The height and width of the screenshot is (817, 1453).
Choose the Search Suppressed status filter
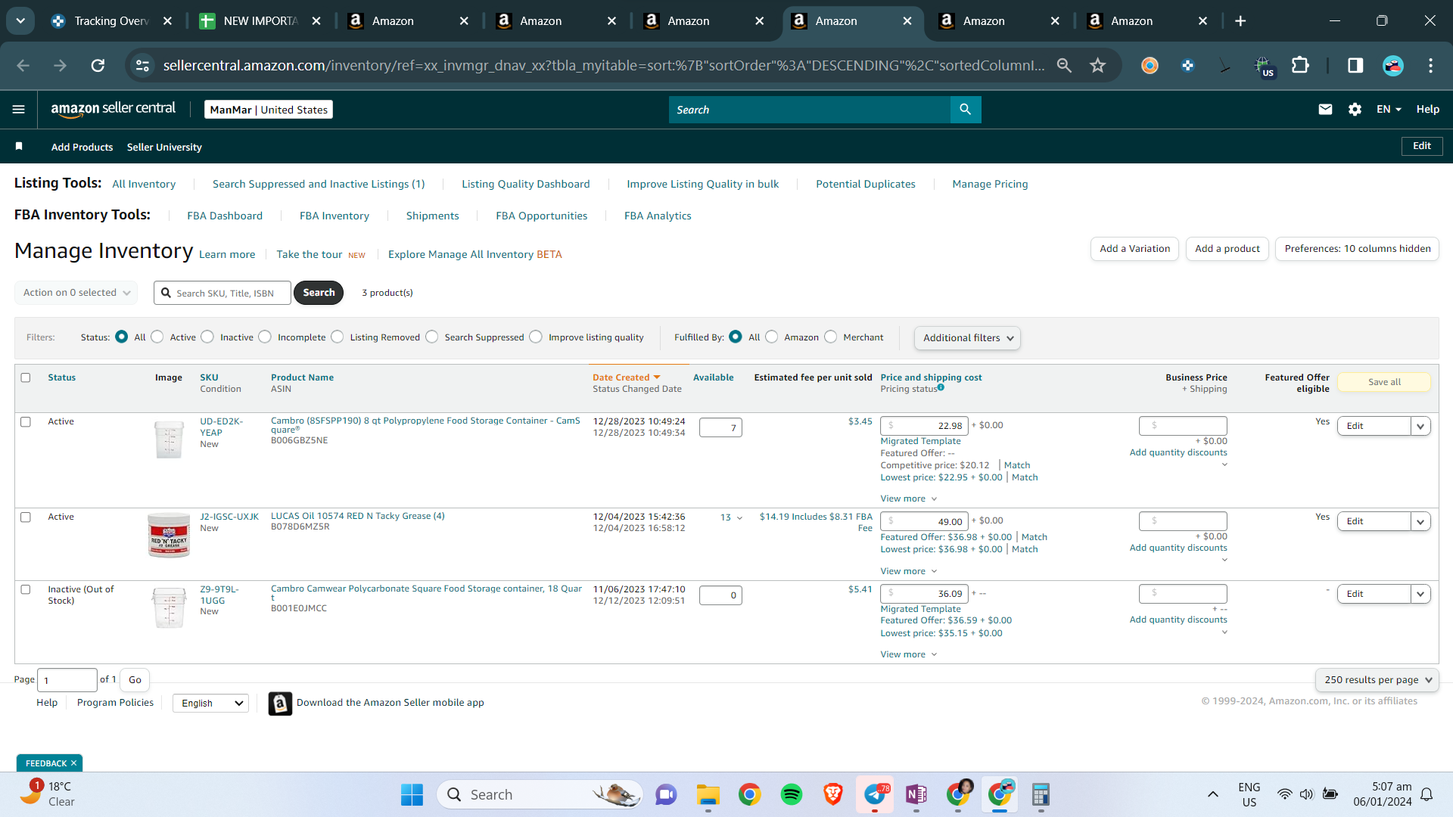pos(432,337)
